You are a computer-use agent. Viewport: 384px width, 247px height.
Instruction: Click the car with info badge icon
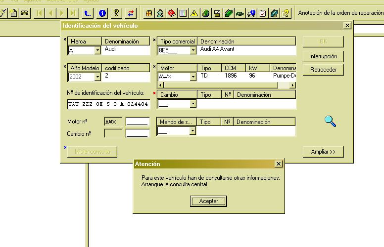point(251,13)
